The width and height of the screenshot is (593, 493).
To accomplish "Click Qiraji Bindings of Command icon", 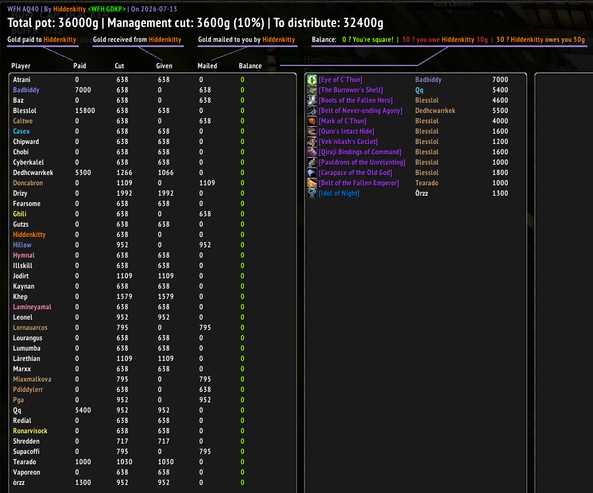I will pyautogui.click(x=311, y=152).
